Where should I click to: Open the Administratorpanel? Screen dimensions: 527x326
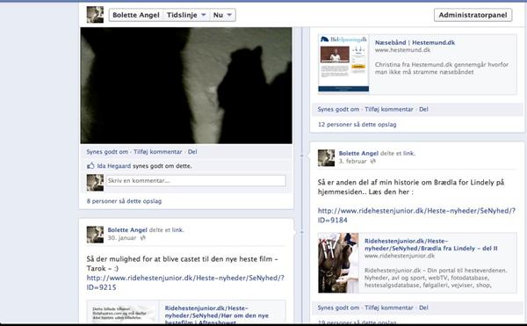point(473,15)
